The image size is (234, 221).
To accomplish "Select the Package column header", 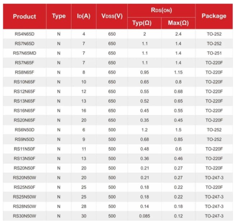I will (214, 16).
